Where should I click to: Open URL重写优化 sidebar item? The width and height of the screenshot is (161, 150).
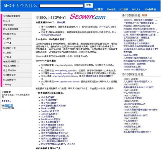[x=17, y=34]
